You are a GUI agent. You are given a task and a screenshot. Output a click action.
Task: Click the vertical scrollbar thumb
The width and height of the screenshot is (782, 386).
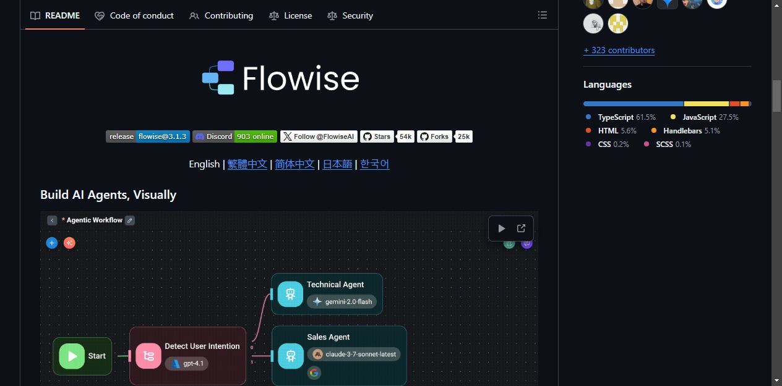[776, 96]
